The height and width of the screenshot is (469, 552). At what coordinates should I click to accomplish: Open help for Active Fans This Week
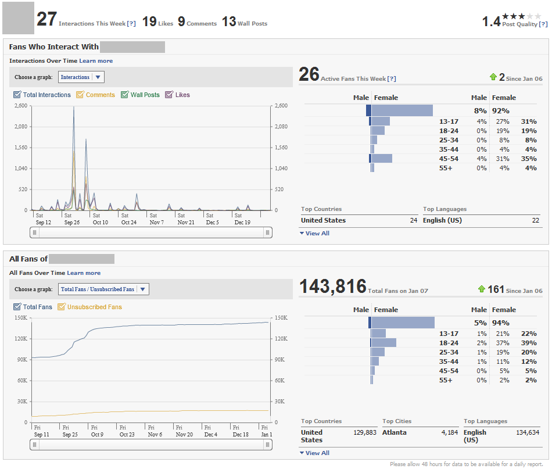coord(392,79)
